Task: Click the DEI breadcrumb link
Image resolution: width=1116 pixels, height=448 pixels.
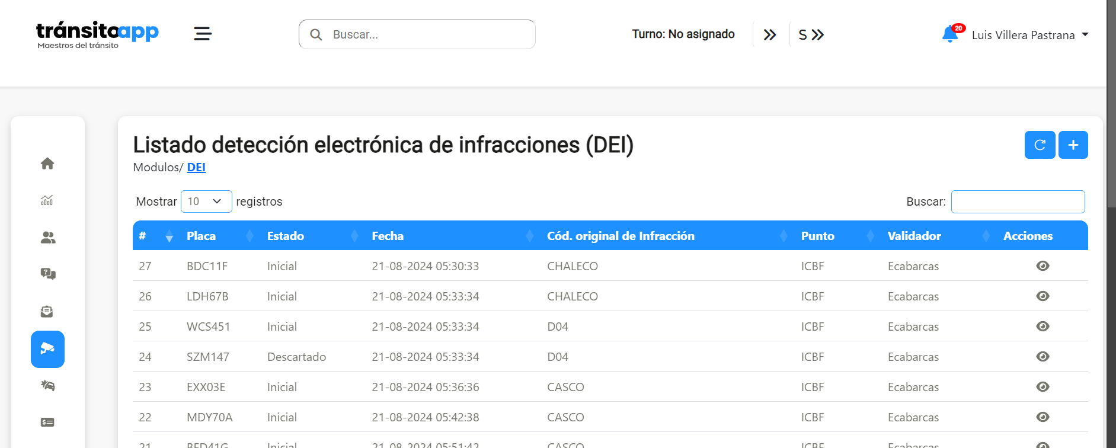Action: tap(196, 168)
